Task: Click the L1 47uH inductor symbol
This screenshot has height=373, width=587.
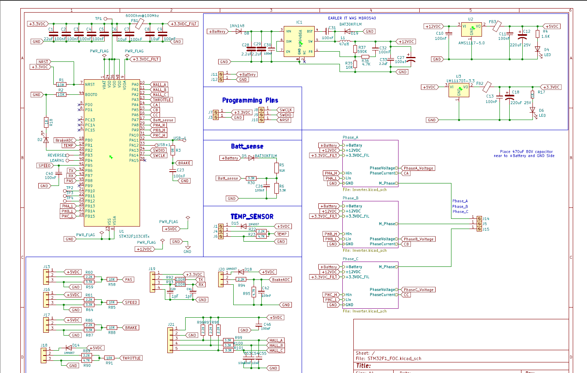Action: [344, 41]
